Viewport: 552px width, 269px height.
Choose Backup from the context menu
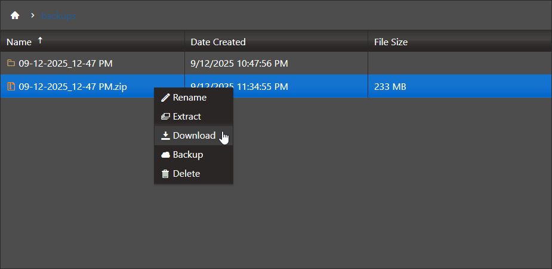(193, 155)
